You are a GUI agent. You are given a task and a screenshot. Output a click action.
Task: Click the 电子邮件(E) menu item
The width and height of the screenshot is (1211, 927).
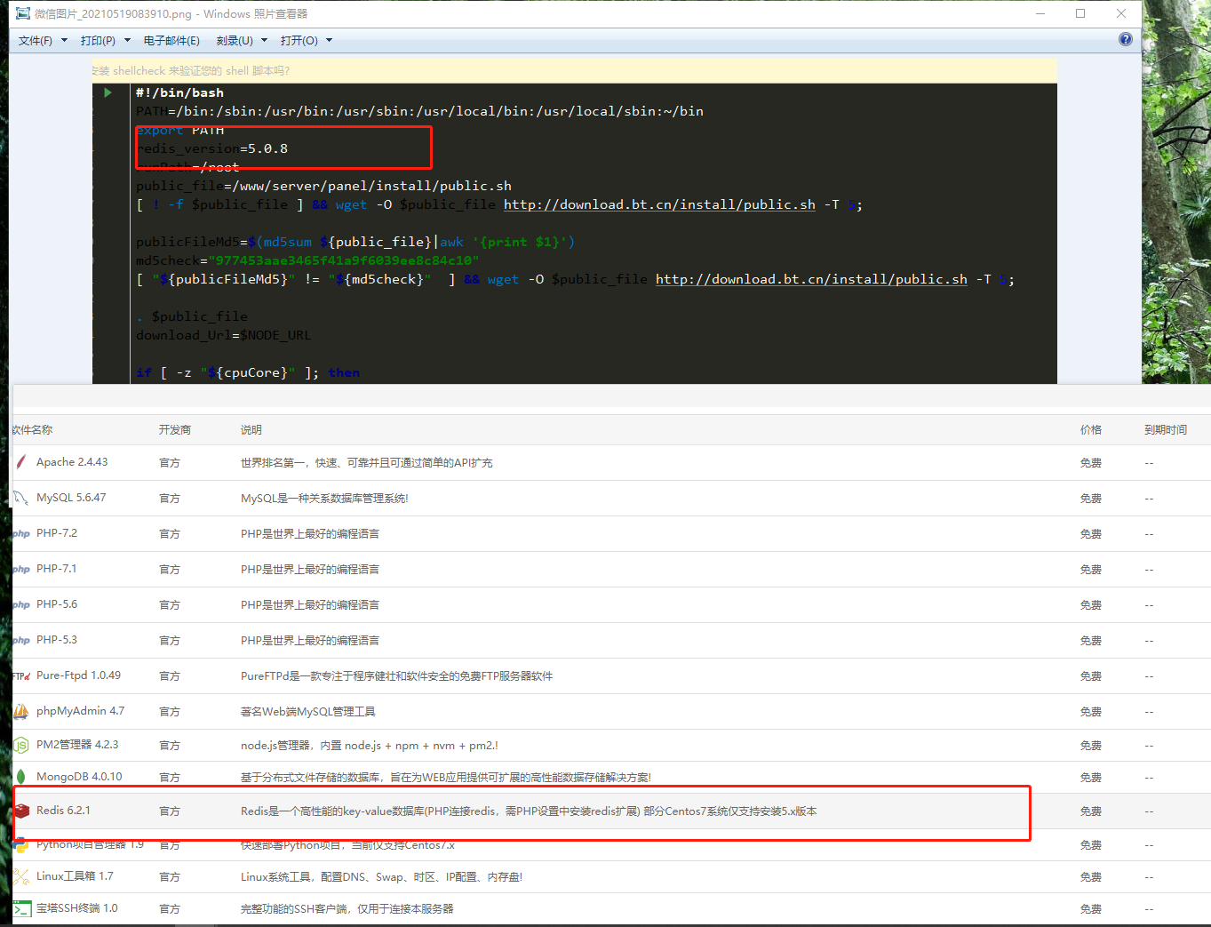pos(171,41)
